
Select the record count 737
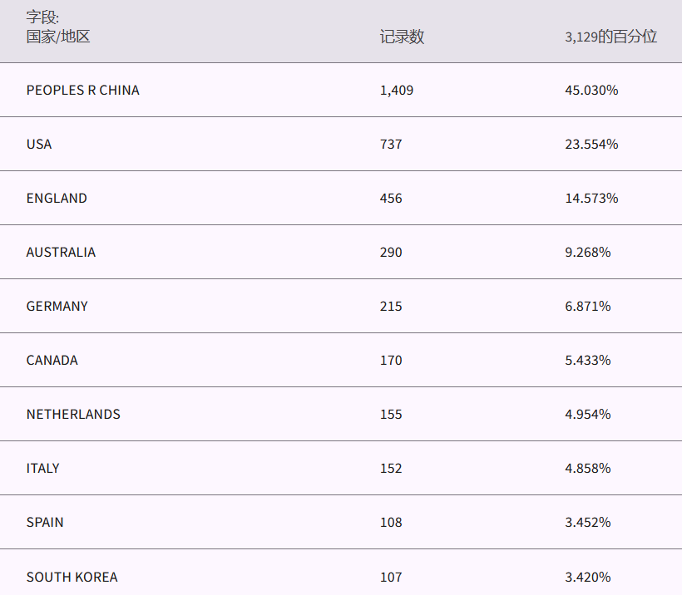pos(390,144)
